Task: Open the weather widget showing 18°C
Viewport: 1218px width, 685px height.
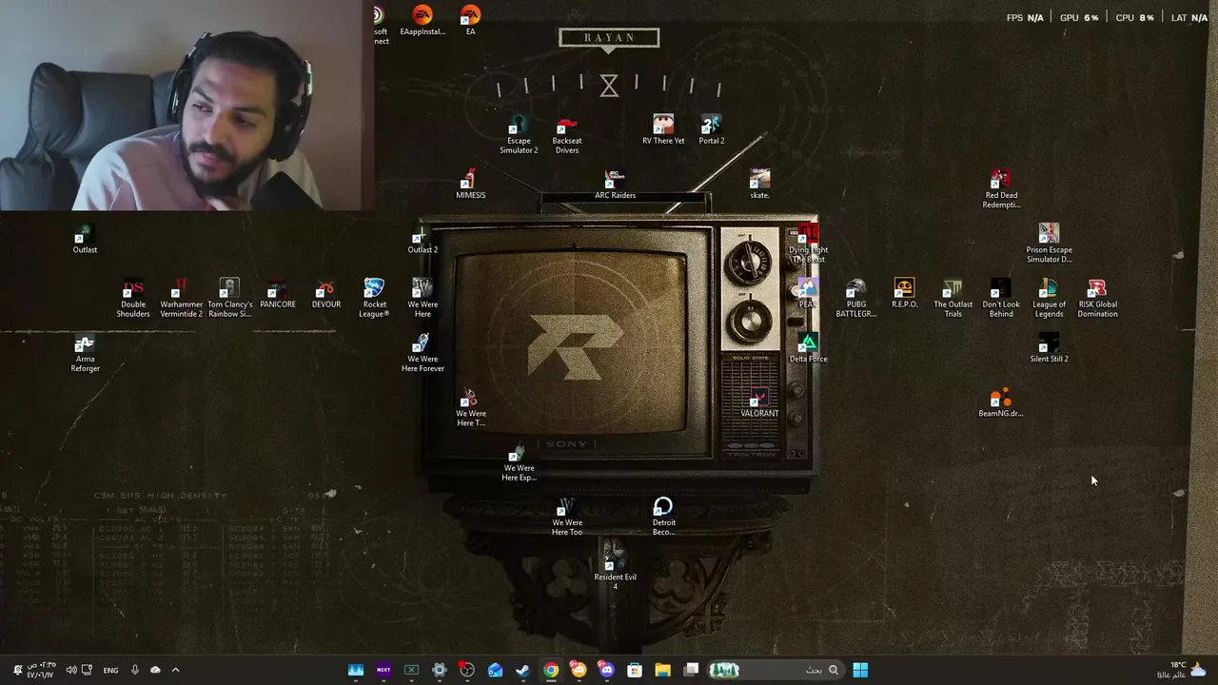Action: point(1182,670)
